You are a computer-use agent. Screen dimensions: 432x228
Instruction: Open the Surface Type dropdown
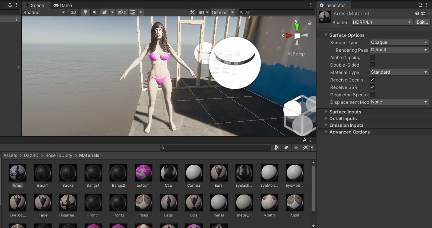point(399,42)
